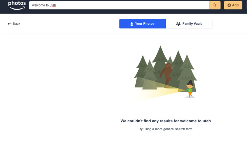Switch to the Your Photos tab
This screenshot has width=247, height=154.
[142, 24]
